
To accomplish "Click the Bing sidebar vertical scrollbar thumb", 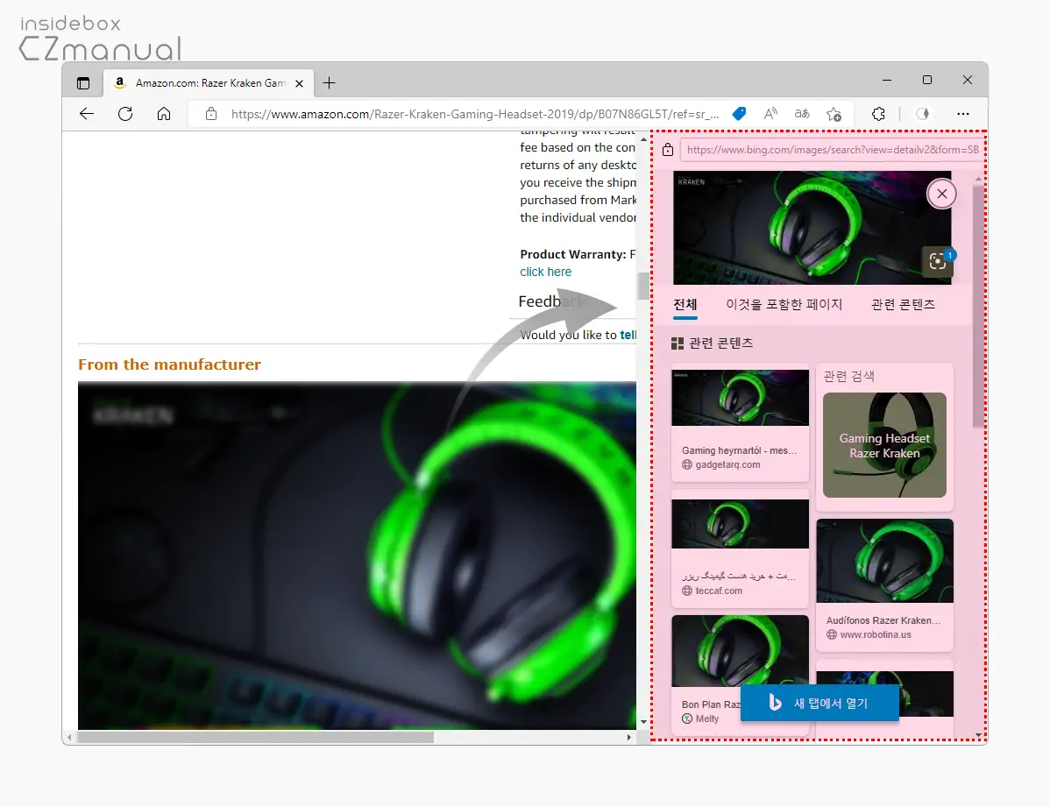I will pyautogui.click(x=978, y=306).
